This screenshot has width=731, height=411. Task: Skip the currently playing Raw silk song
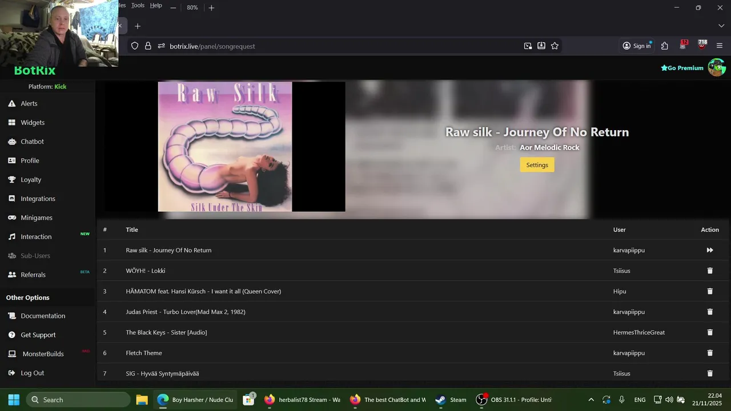(710, 250)
